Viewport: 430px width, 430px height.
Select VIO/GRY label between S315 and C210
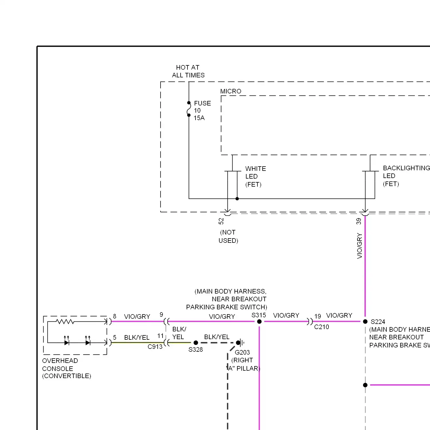[x=286, y=315]
